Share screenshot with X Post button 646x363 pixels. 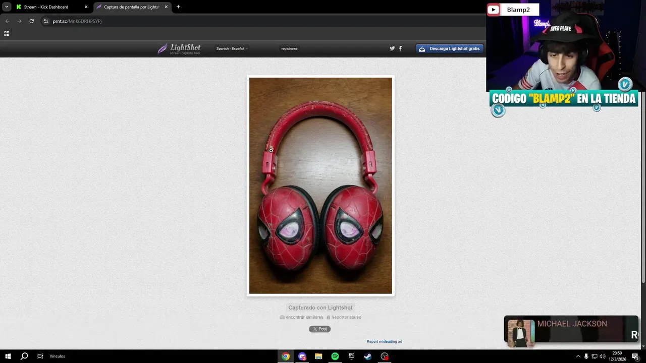point(319,329)
